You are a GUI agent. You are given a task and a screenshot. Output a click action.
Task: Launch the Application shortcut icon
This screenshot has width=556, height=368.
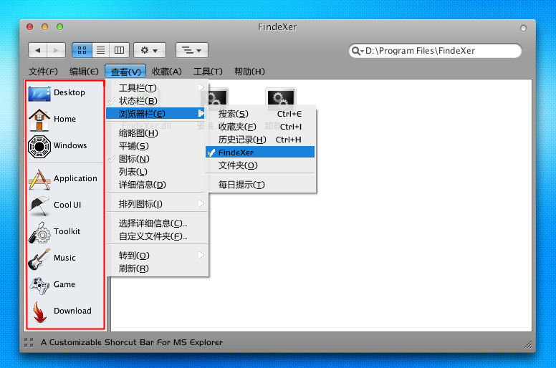pos(39,179)
